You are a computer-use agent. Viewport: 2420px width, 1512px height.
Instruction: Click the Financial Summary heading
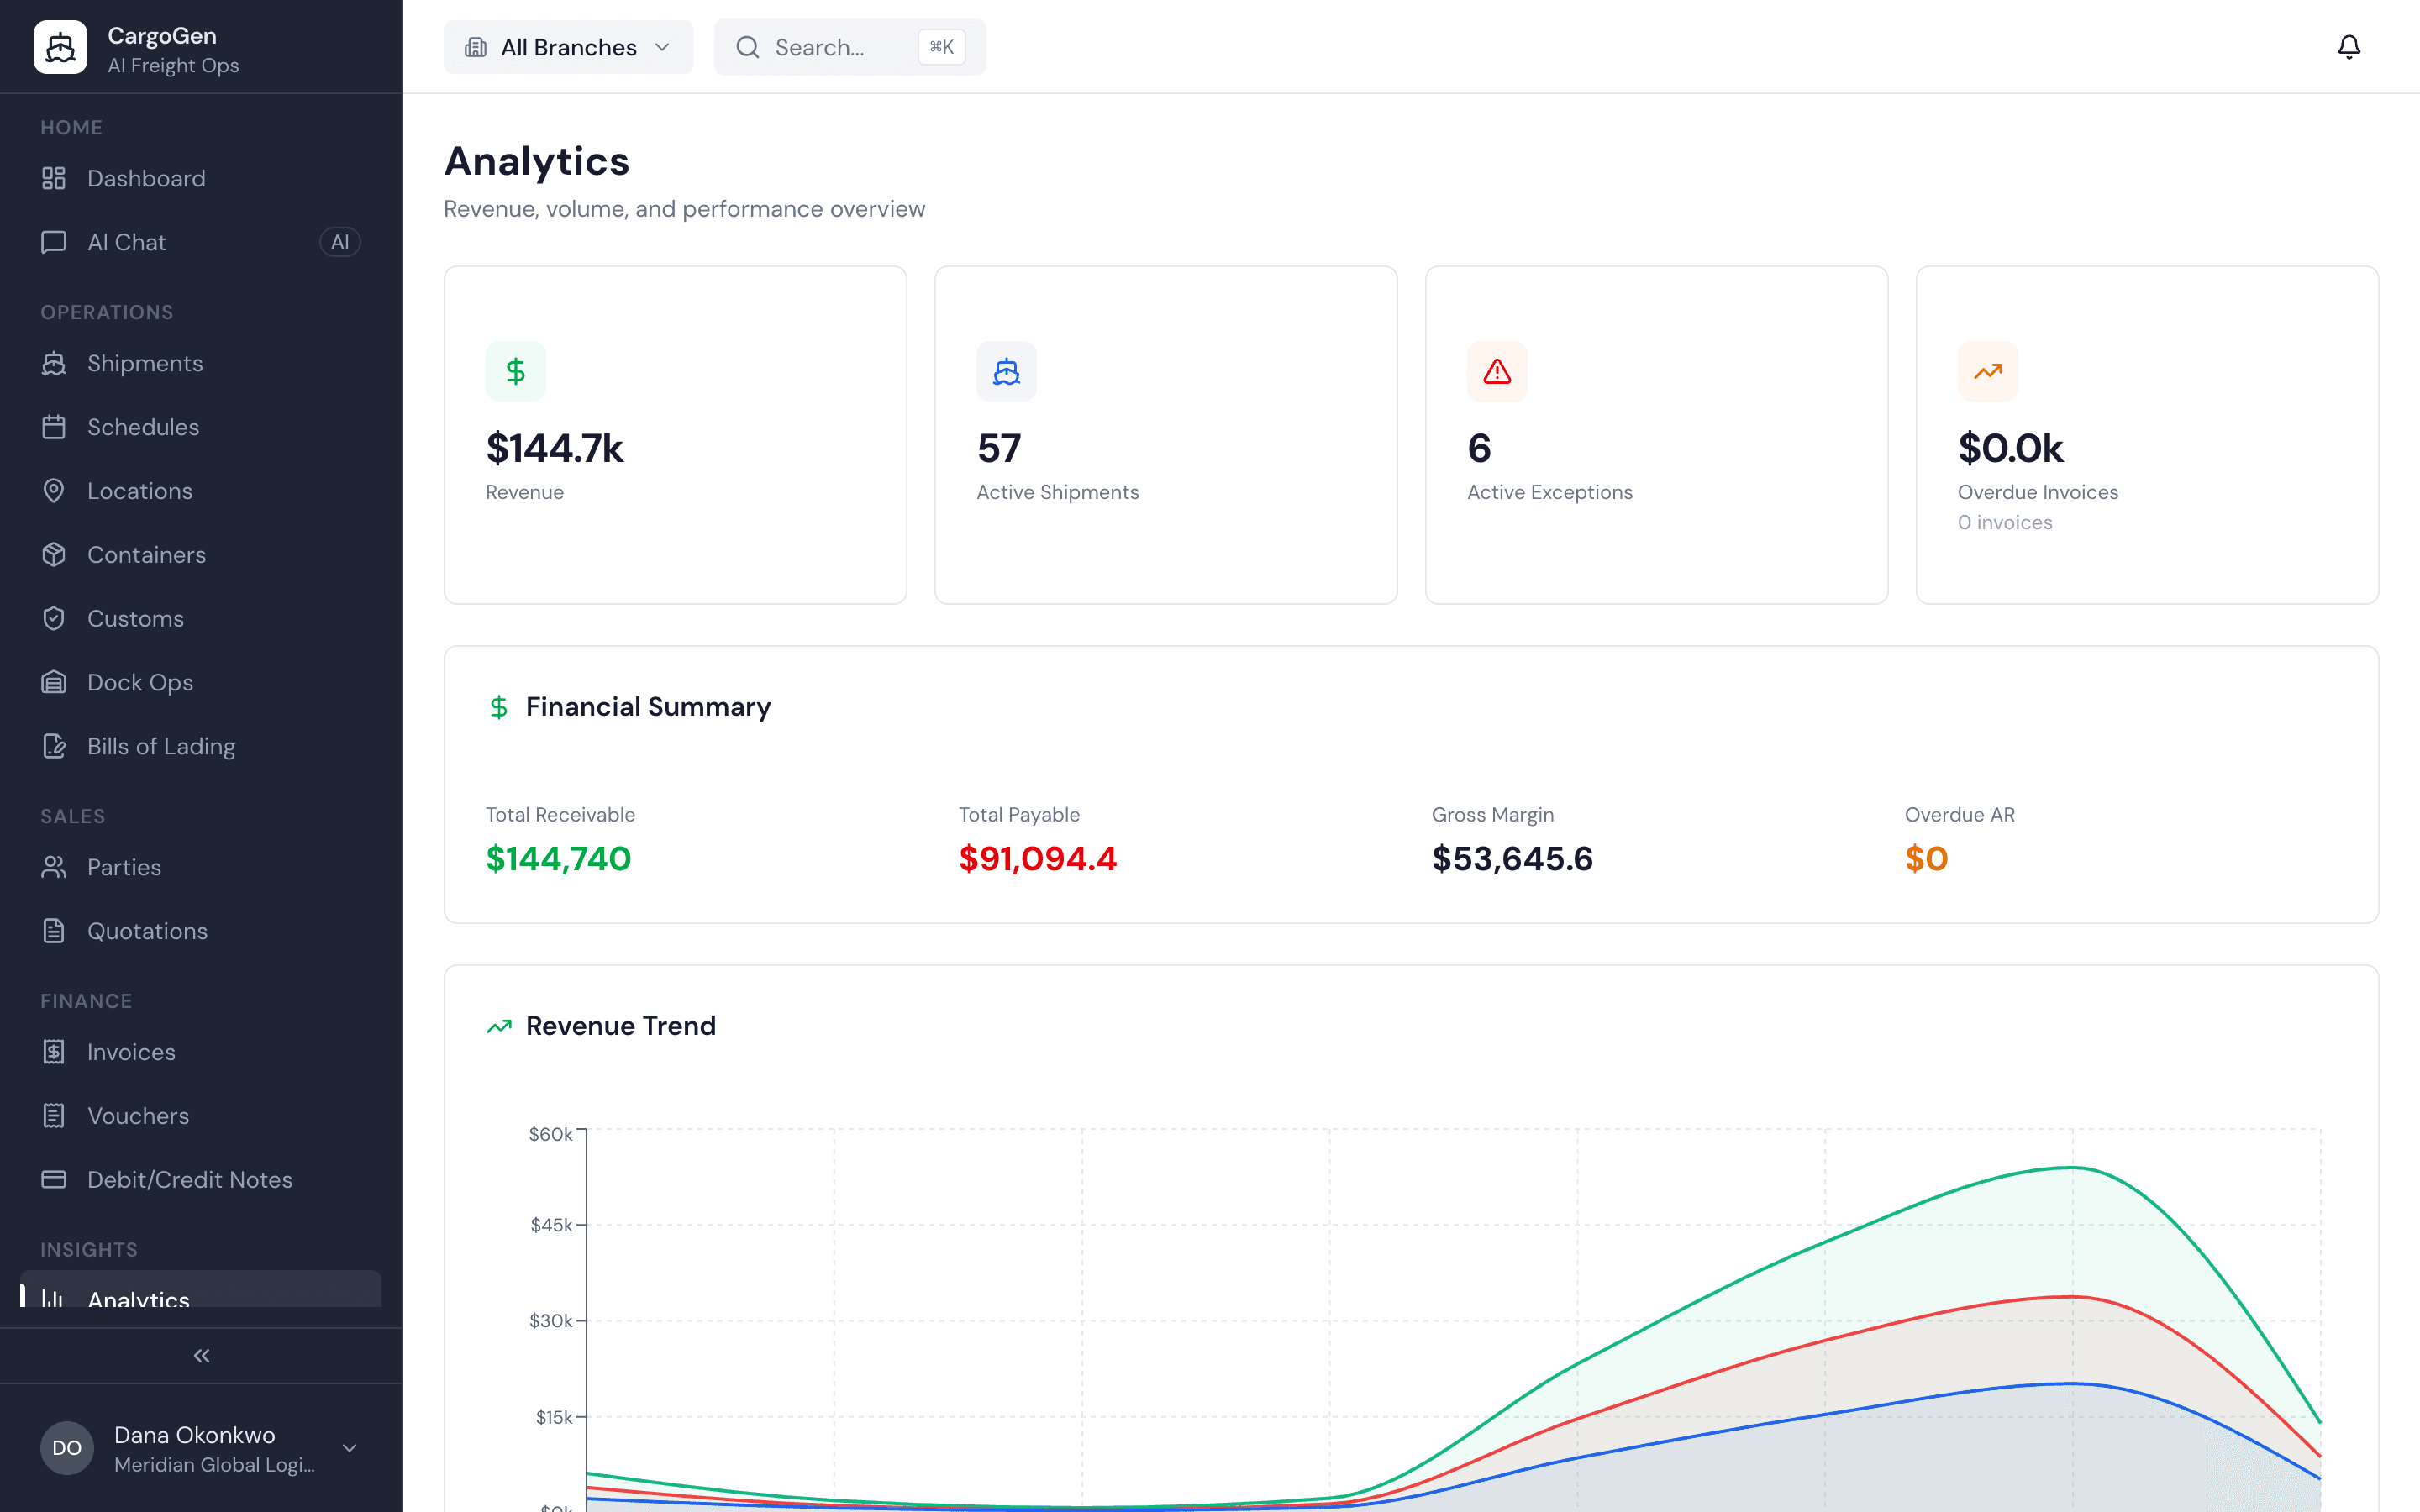click(648, 707)
